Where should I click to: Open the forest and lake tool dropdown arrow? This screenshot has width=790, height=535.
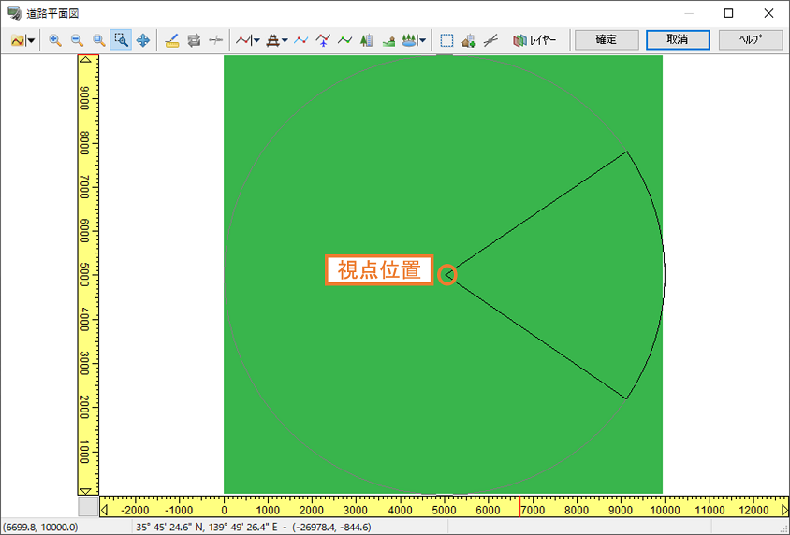tap(422, 41)
